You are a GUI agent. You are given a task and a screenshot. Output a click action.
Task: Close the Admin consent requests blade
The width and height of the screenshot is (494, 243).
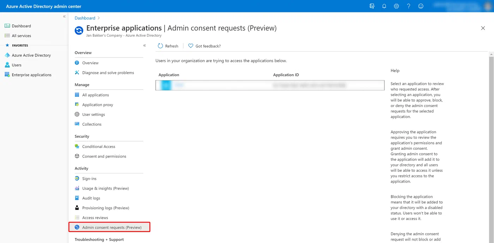point(483,28)
